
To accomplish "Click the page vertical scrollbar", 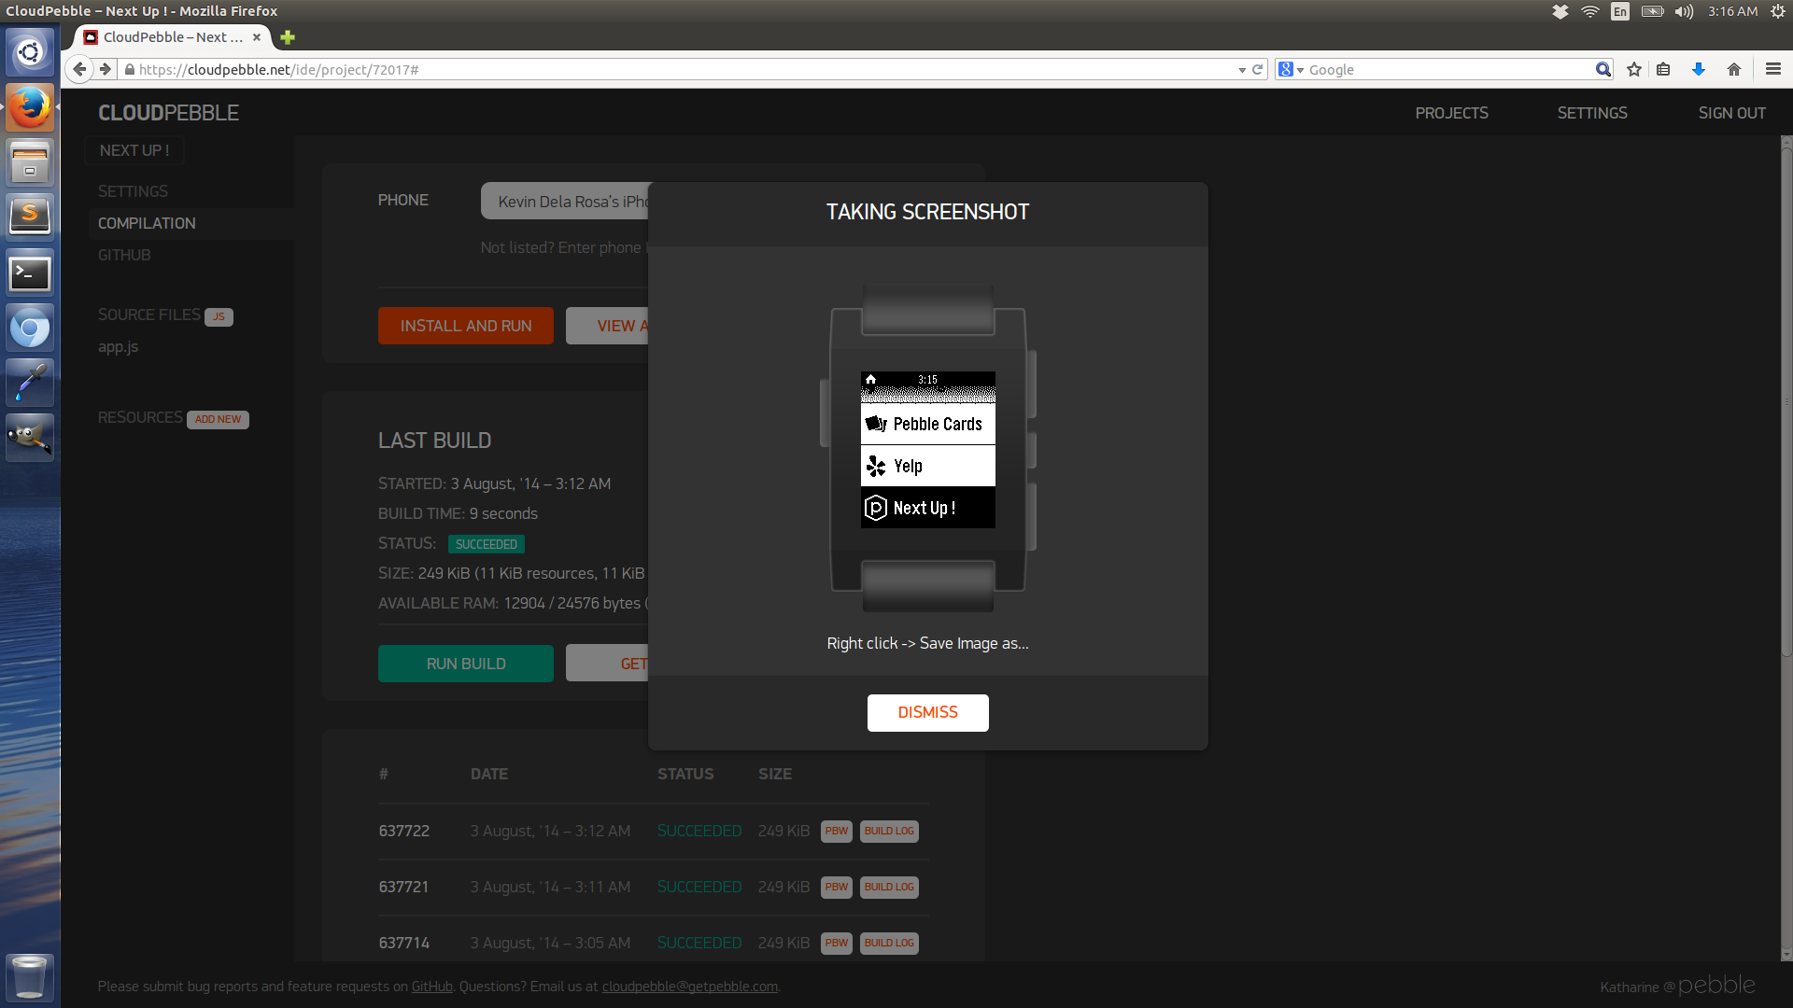I will [1786, 401].
